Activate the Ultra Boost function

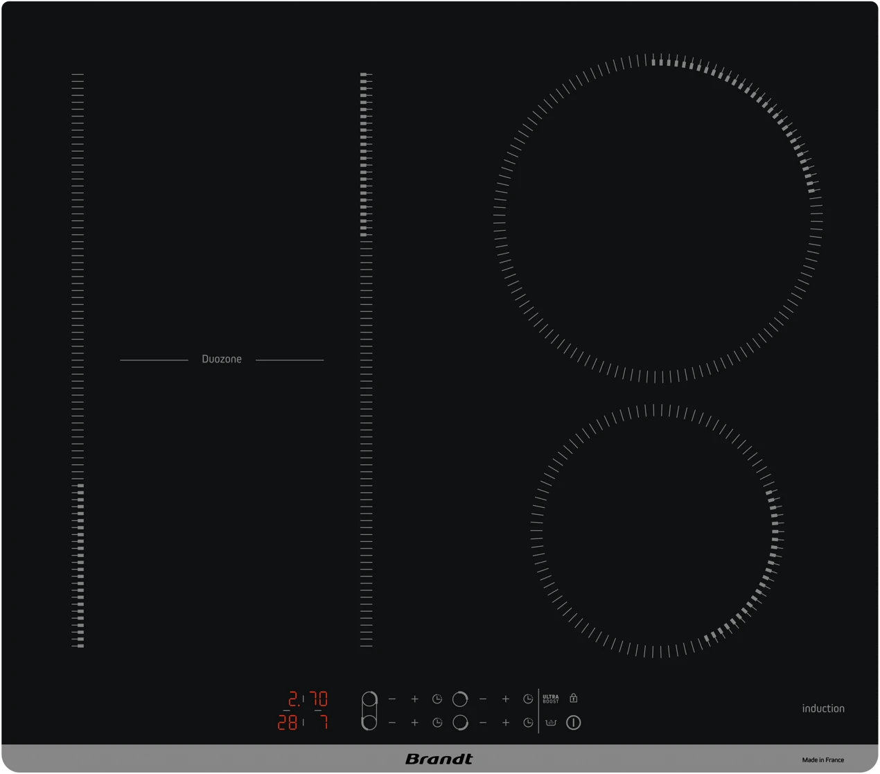pos(551,699)
